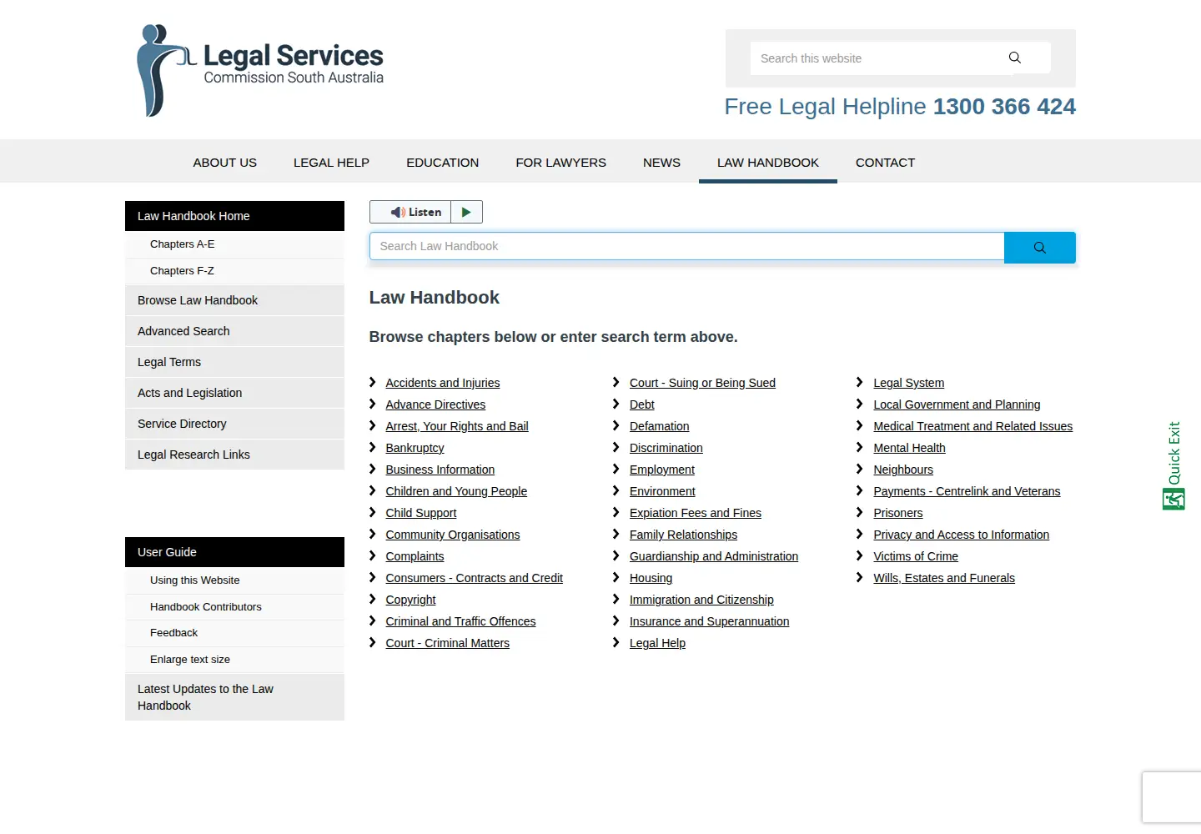
Task: Click the chevron beside Housing
Action: coord(616,577)
